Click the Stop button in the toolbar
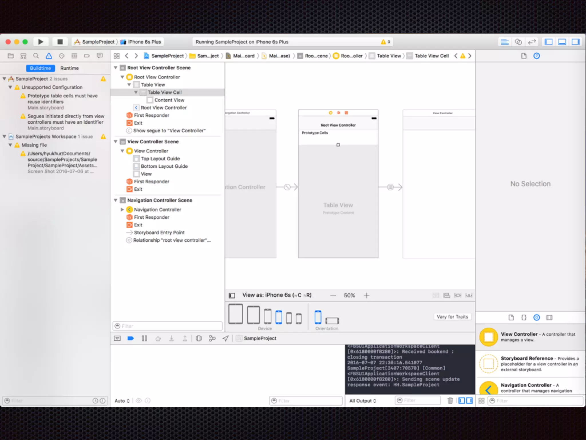586x440 pixels. pyautogui.click(x=60, y=42)
